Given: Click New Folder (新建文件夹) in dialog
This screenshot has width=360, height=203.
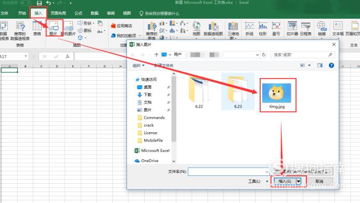Looking at the screenshot, I should click(x=164, y=66).
